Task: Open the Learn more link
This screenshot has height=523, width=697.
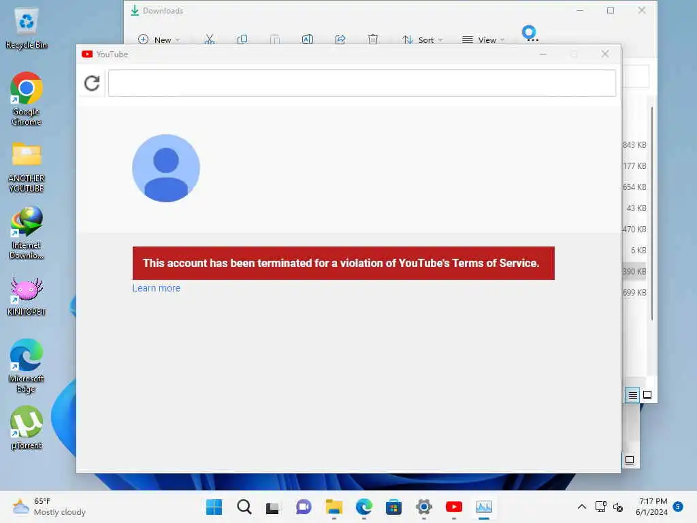Action: (x=157, y=288)
